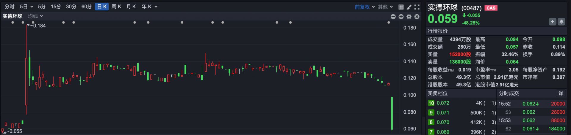571x135 pixels.
Task: Select the 60分 interval tab
Action: coord(86,7)
